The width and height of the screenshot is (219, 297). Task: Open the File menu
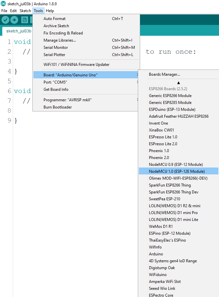[4, 11]
